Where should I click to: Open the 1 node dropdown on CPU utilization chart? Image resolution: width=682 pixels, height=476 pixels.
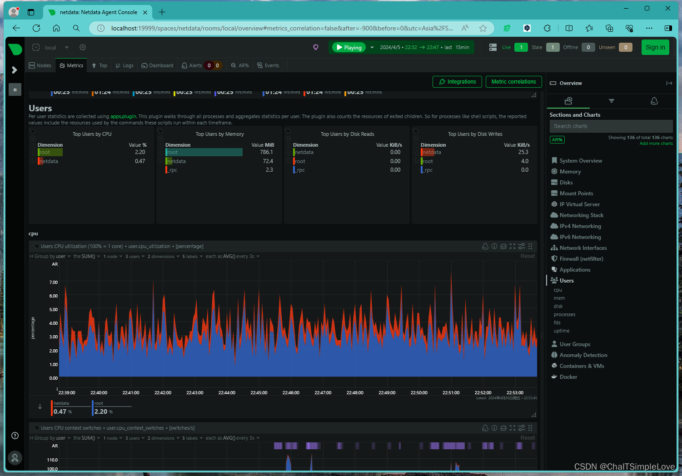tap(113, 256)
